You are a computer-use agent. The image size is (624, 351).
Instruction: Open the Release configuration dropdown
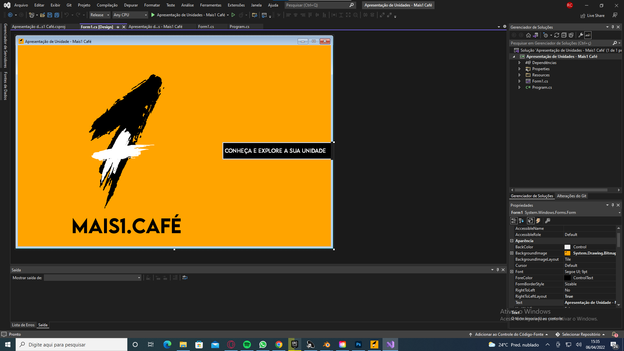pyautogui.click(x=100, y=15)
